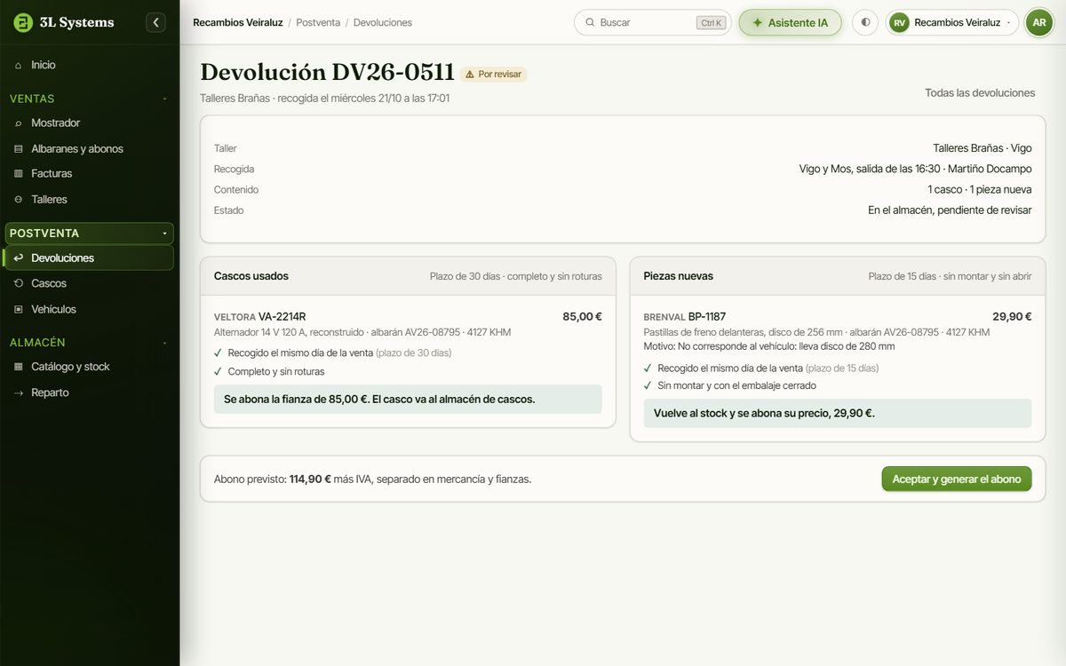Click the Por revisar status badge
The height and width of the screenshot is (666, 1066).
coord(493,74)
